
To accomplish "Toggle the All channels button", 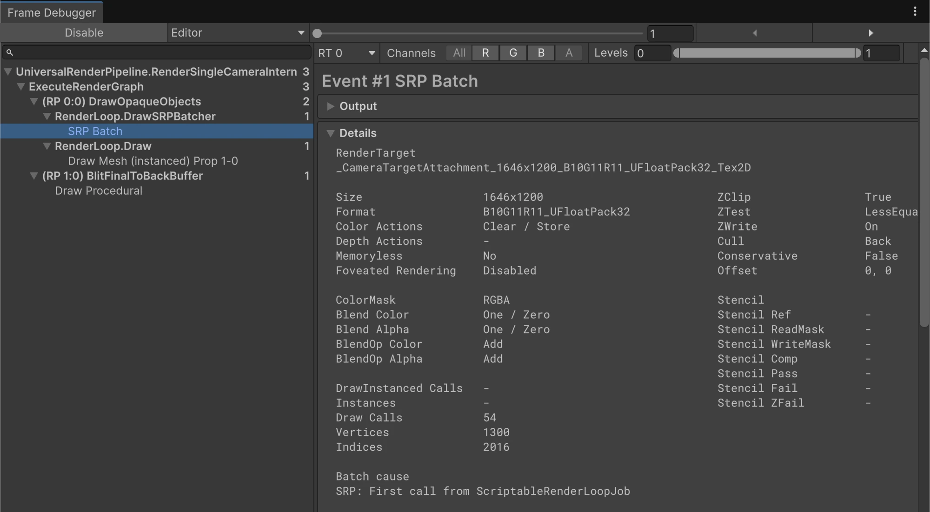I will pos(459,53).
